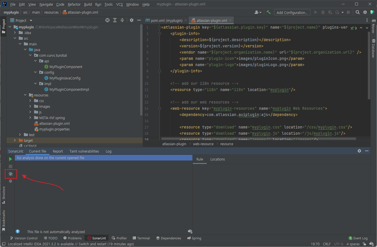Screen dimensions: 377x247
Task: Click the SonarLint auto-analysis config icon
Action: pos(190,231)
